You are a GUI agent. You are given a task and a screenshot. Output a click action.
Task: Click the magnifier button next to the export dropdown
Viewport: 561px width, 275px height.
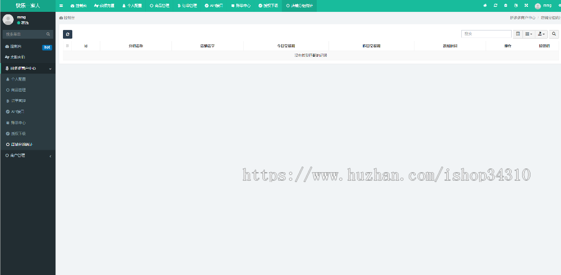[554, 34]
